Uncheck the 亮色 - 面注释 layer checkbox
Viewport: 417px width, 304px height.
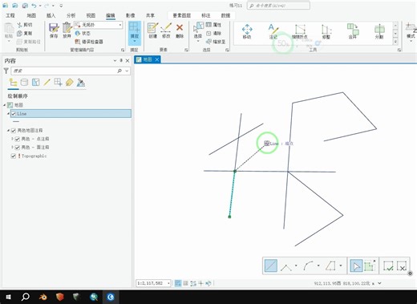click(18, 148)
